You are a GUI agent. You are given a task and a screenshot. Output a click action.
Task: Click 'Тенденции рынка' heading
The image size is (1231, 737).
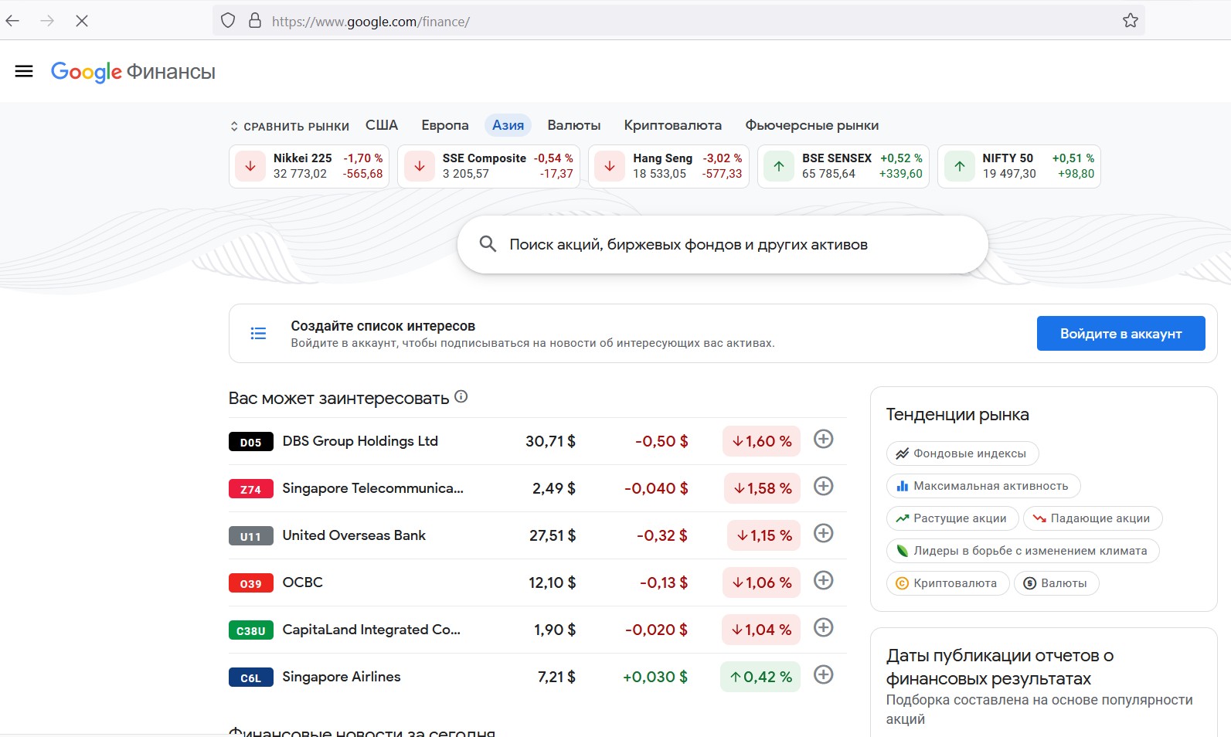point(957,415)
